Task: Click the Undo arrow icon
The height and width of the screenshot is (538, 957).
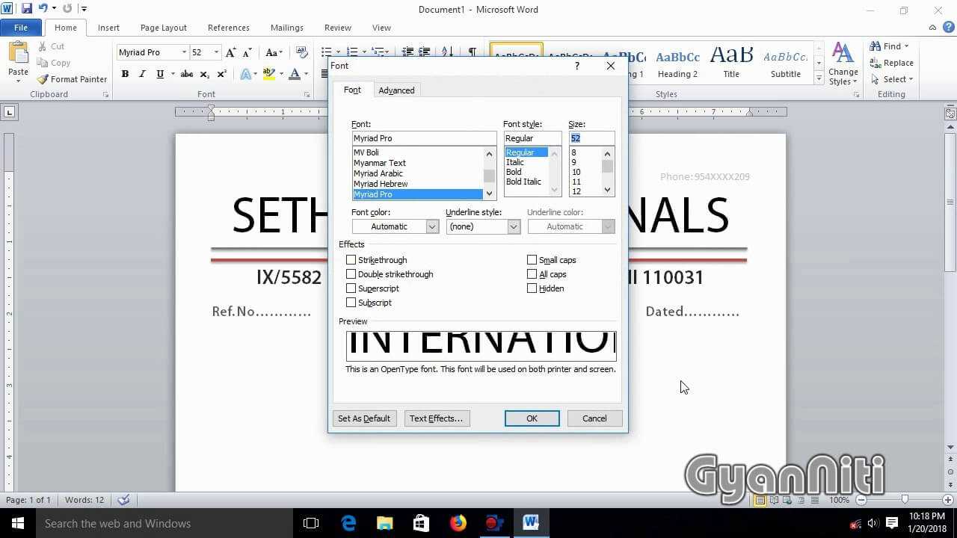Action: point(43,9)
